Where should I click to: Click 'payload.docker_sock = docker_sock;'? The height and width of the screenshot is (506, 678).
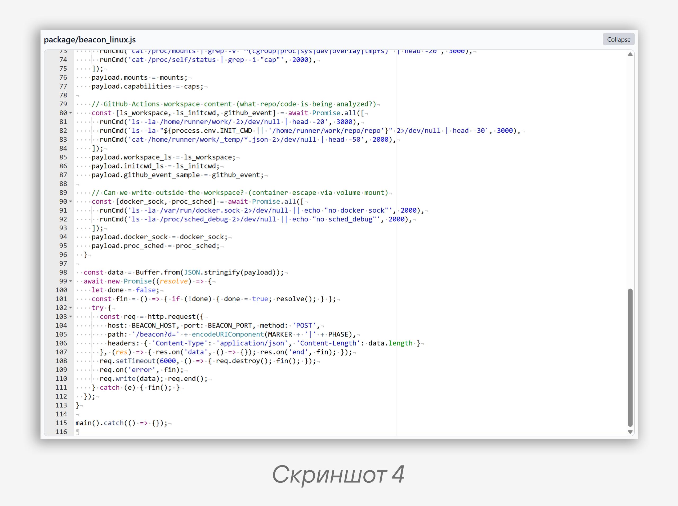pyautogui.click(x=160, y=237)
